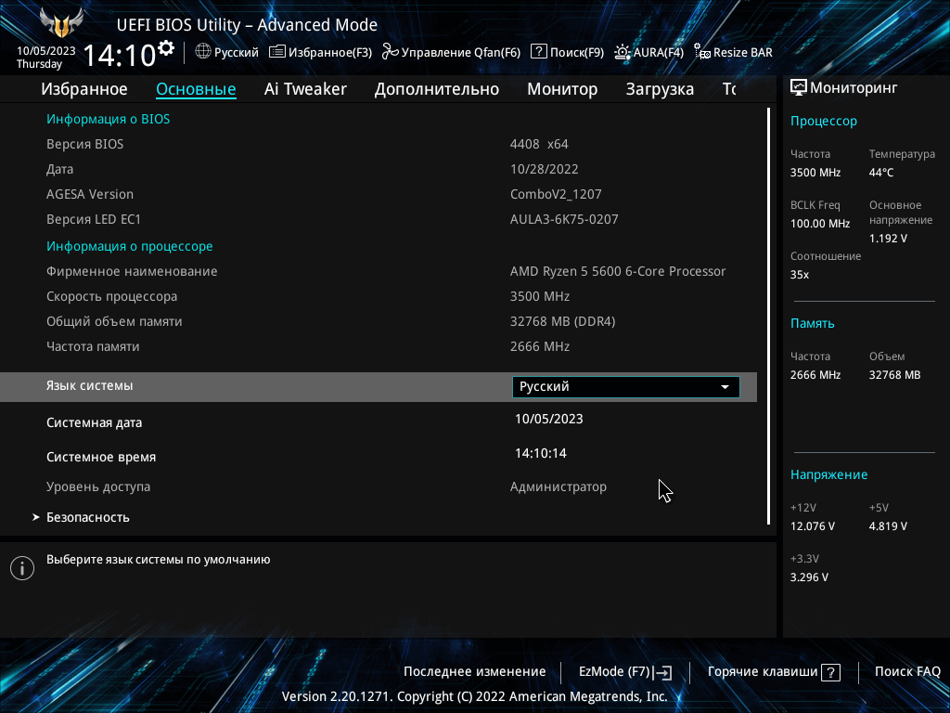The width and height of the screenshot is (950, 713).
Task: Click the 44°C temperature reading
Action: coord(881,173)
